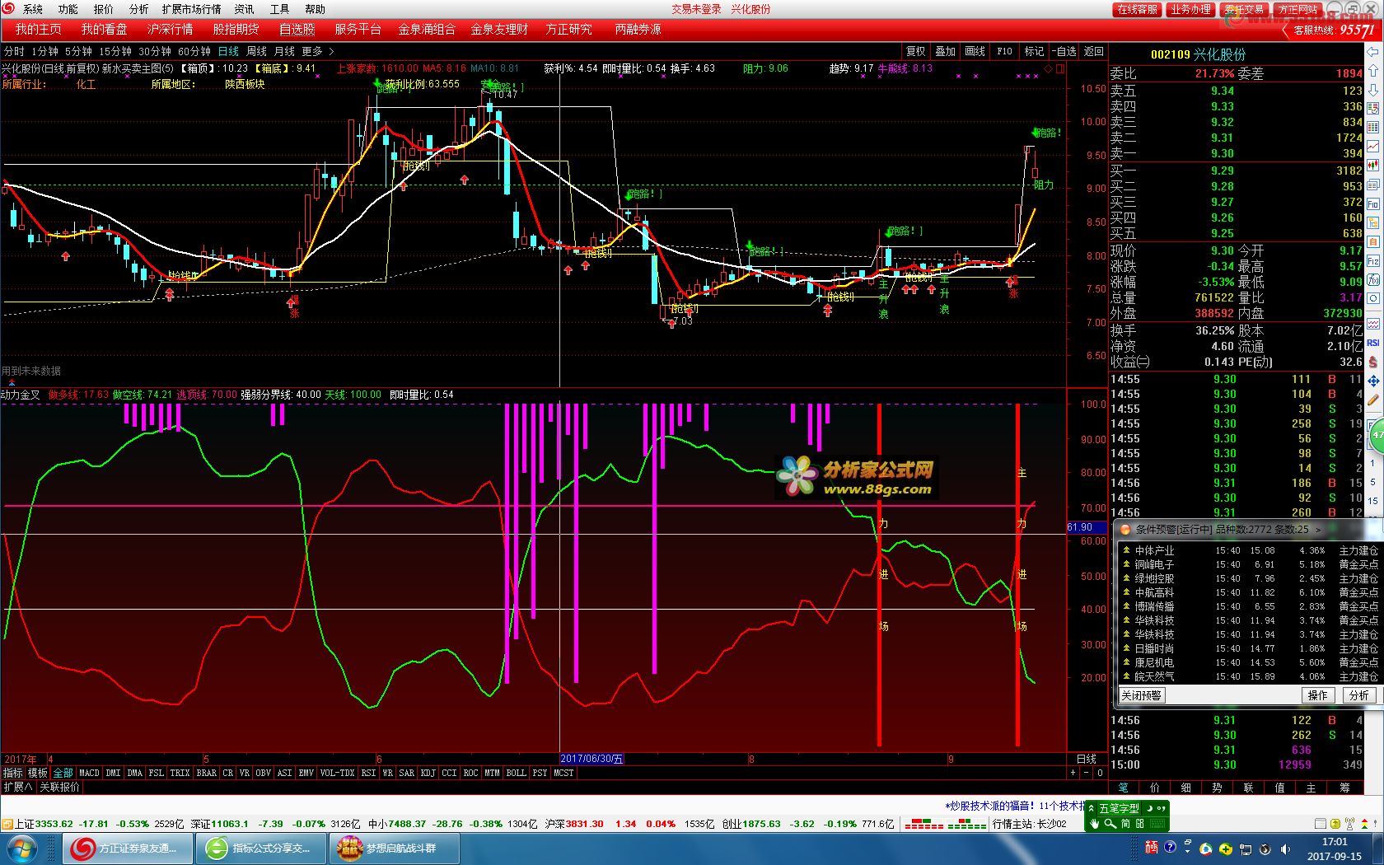This screenshot has height=865, width=1384.
Task: Switch chart period to 5分钟
Action: coord(79,51)
